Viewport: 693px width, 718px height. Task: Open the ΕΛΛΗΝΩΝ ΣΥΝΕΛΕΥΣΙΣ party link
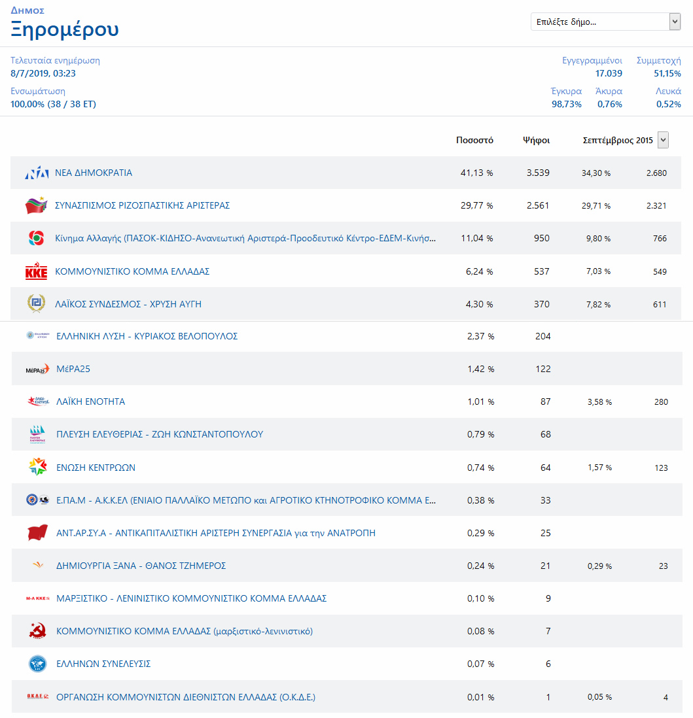(x=103, y=664)
